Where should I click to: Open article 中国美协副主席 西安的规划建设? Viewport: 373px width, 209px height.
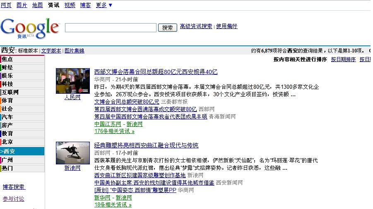click(154, 183)
